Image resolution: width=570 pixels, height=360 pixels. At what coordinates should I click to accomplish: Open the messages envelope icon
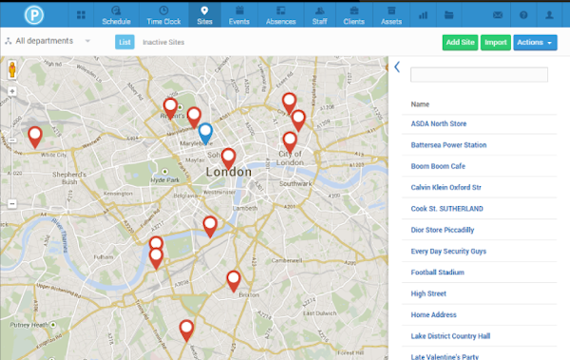pos(498,15)
